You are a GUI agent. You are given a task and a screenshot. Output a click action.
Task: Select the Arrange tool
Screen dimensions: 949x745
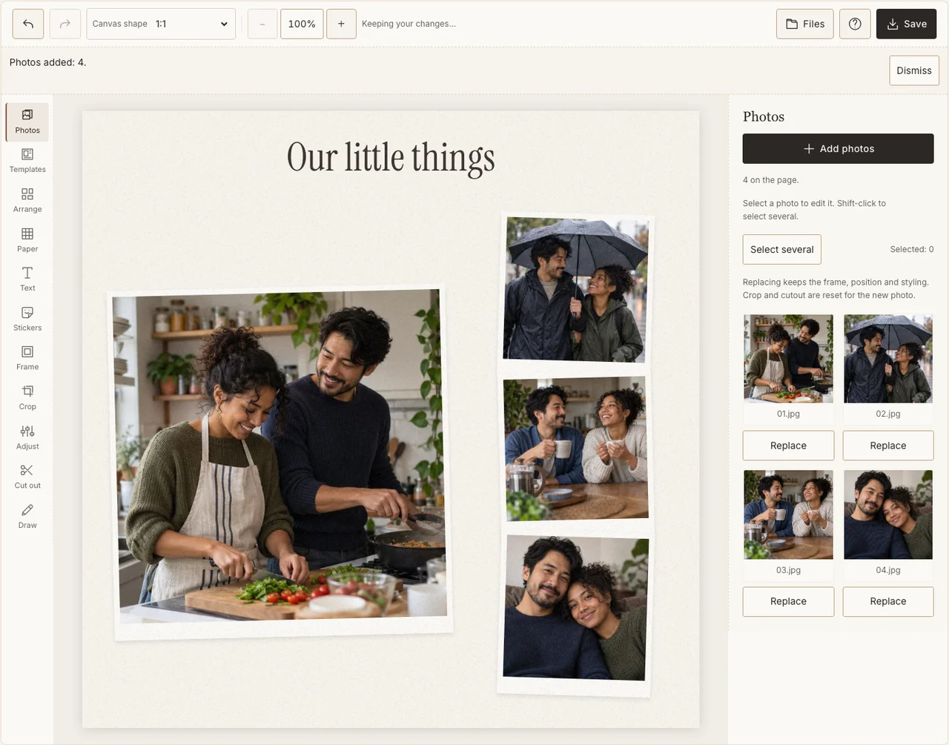27,201
